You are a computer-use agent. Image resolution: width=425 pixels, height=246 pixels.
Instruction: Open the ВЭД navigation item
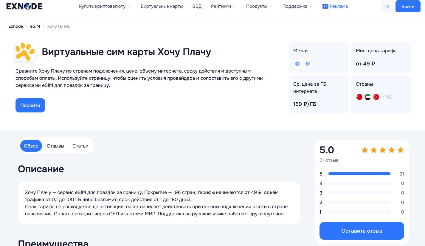pyautogui.click(x=197, y=6)
